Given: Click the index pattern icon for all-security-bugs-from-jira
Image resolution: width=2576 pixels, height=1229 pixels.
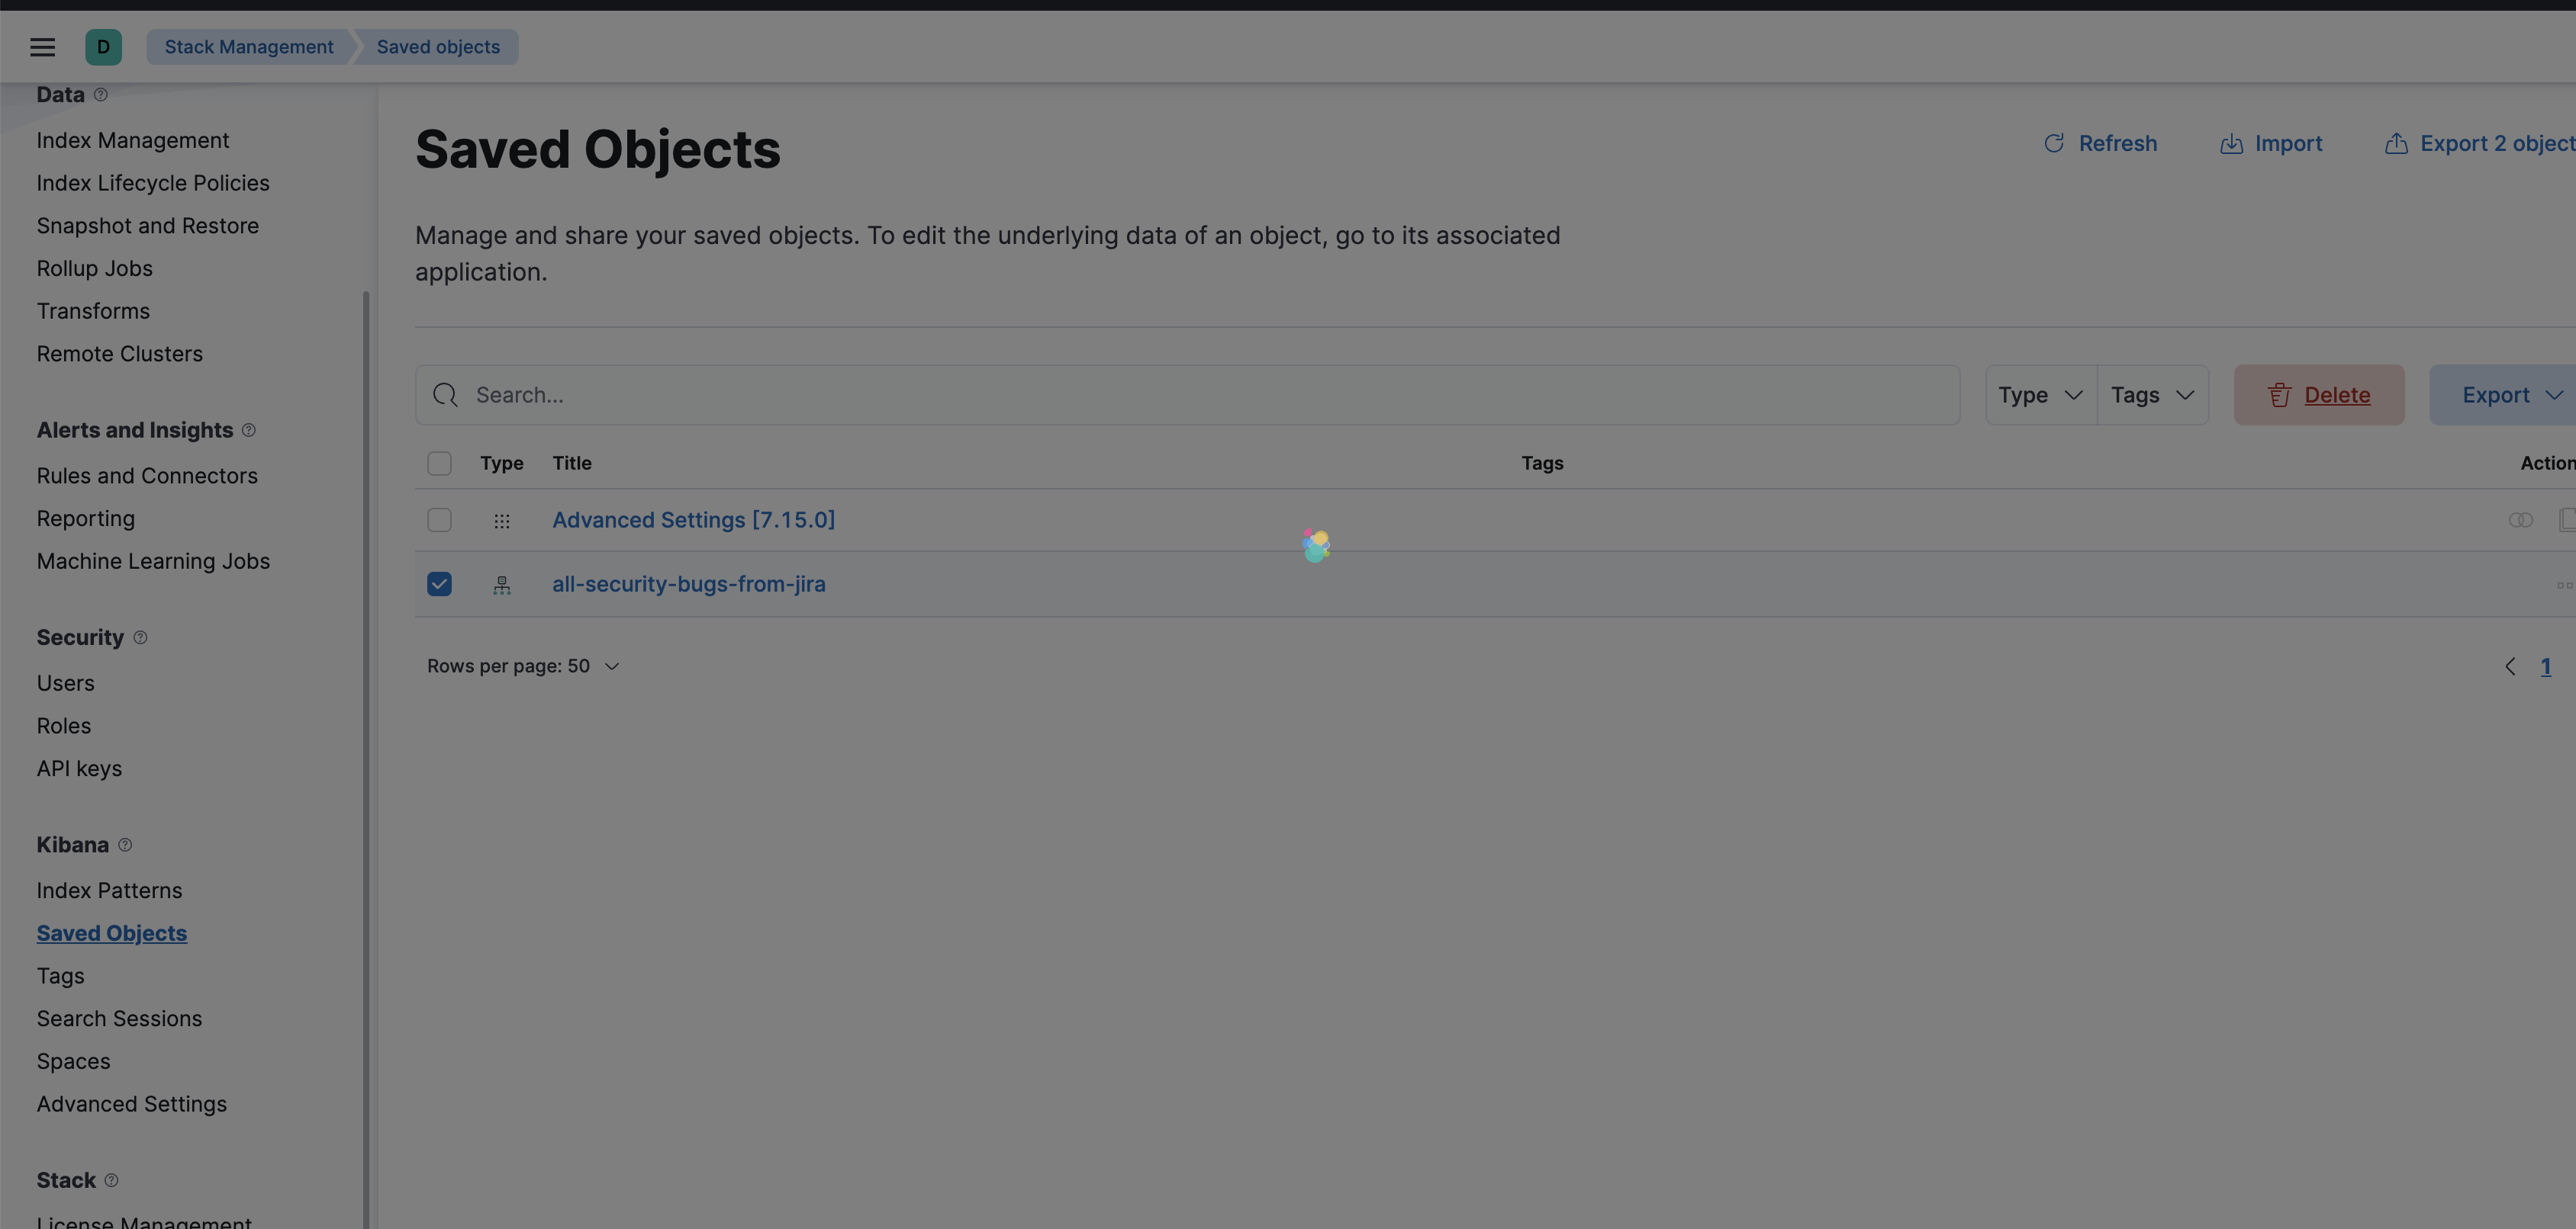Looking at the screenshot, I should pos(502,586).
